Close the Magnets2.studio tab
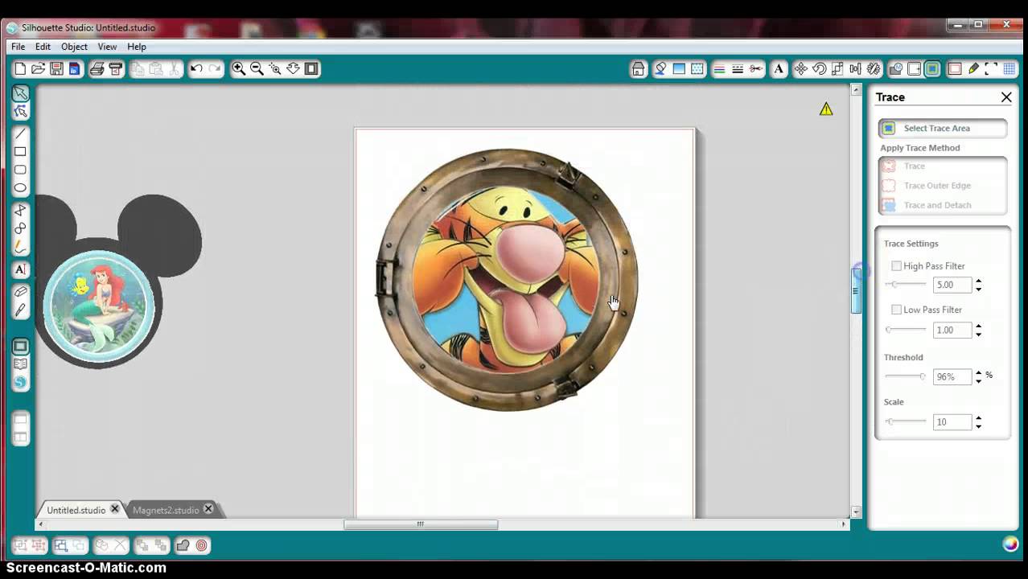The height and width of the screenshot is (579, 1028). click(x=208, y=509)
